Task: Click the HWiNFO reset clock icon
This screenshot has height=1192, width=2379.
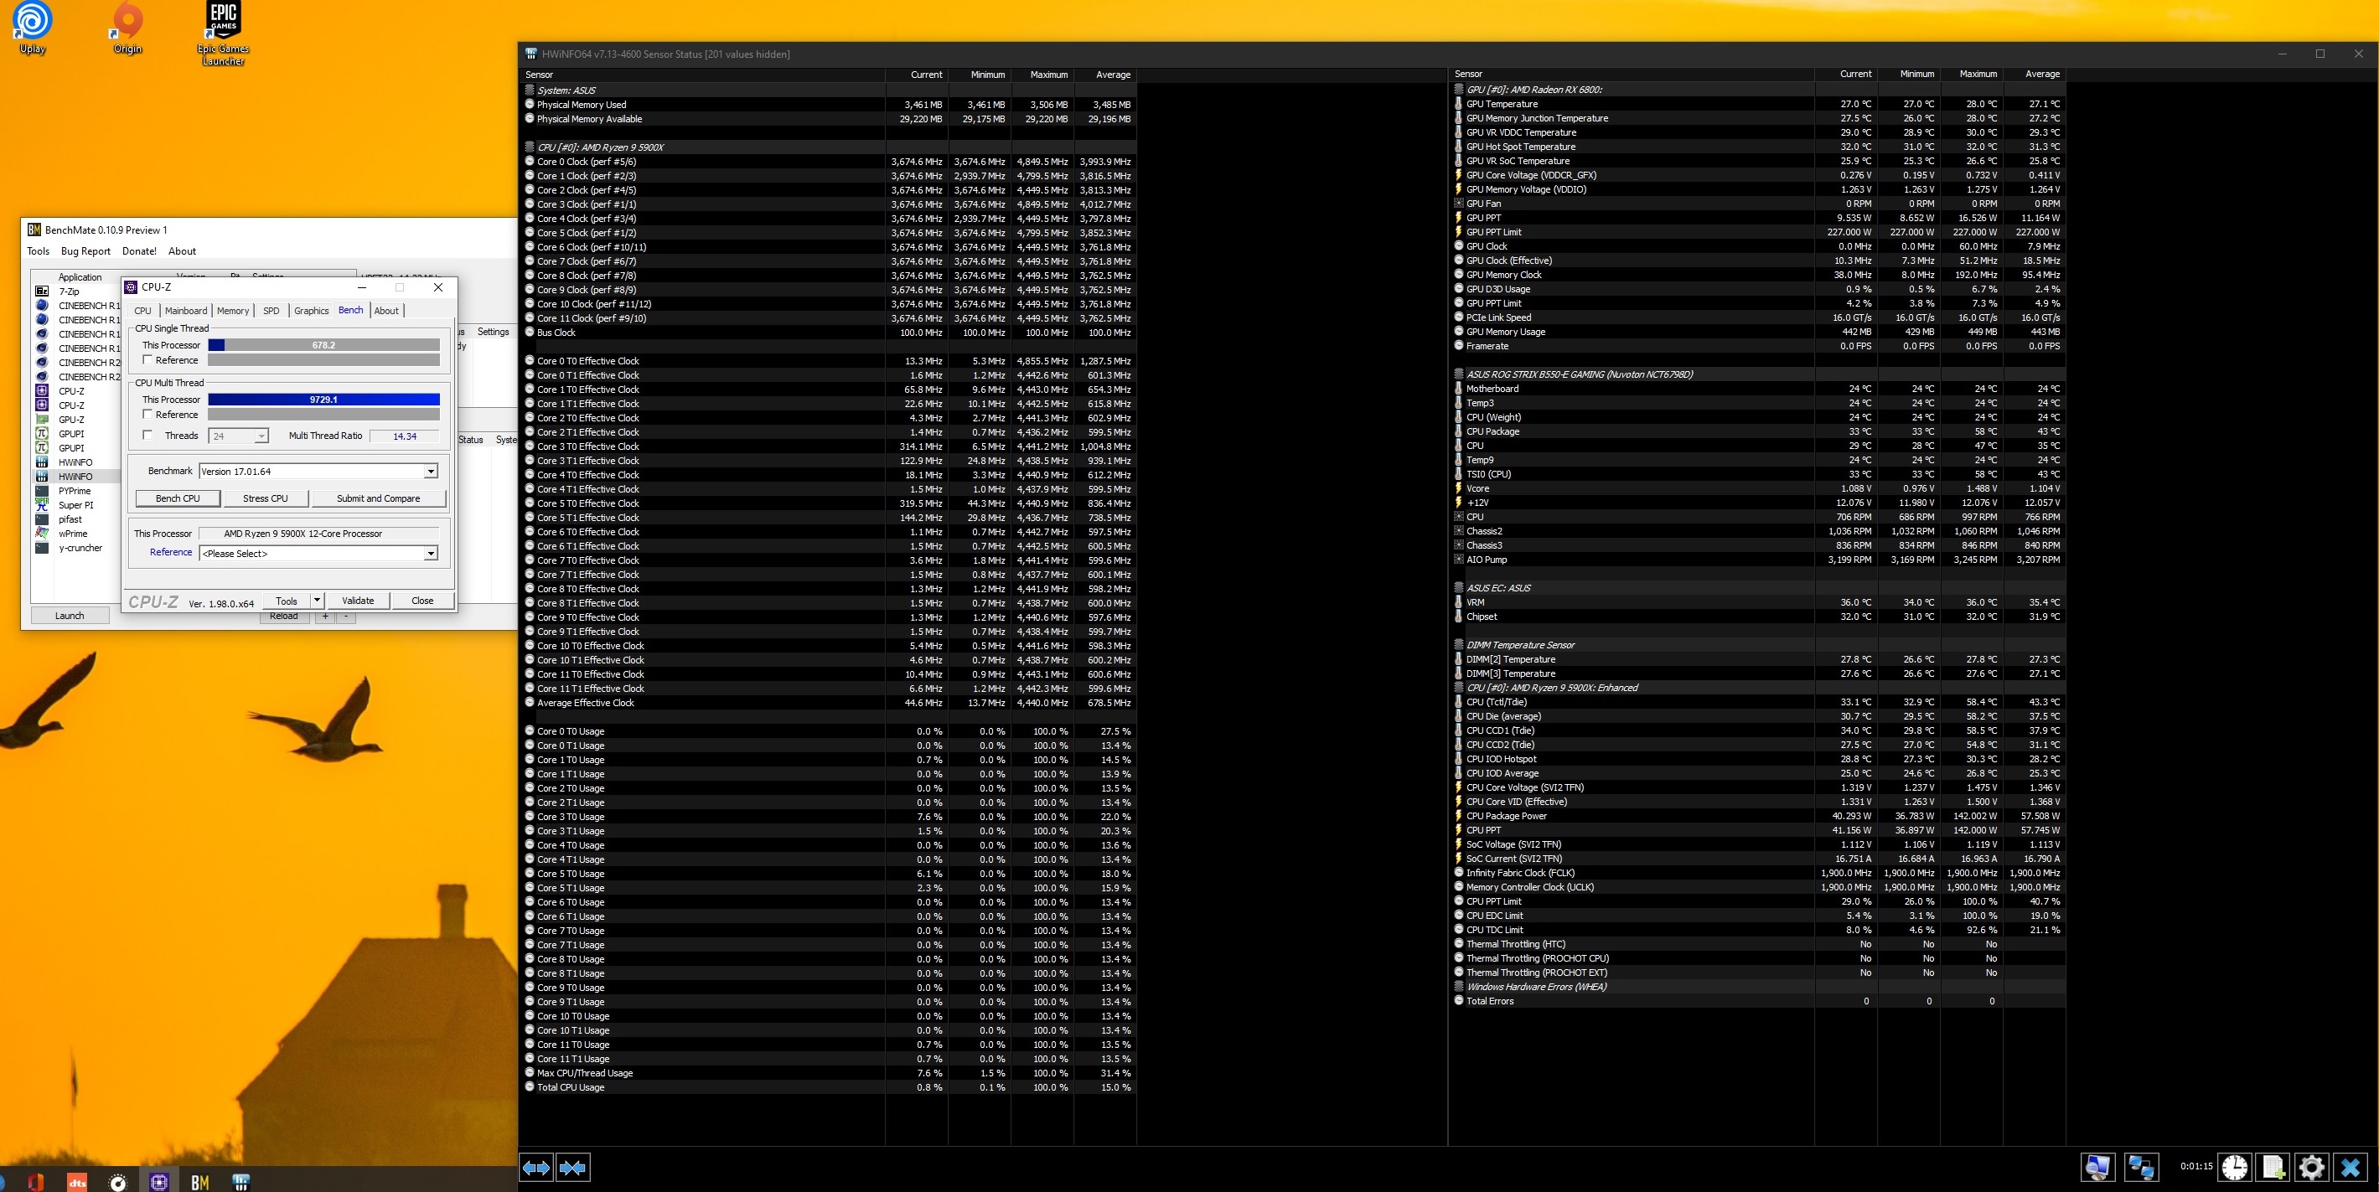Action: pyautogui.click(x=2234, y=1167)
